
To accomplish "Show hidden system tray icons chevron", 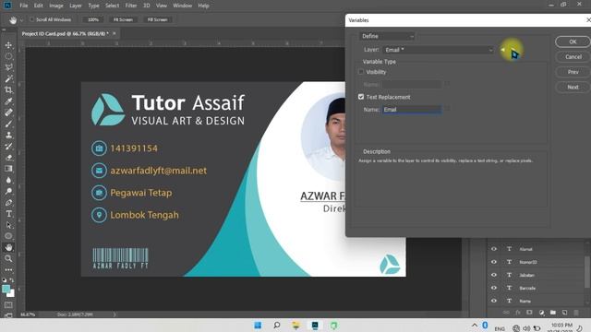I will (474, 326).
